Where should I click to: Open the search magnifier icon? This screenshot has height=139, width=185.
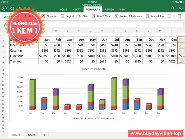click(x=173, y=8)
